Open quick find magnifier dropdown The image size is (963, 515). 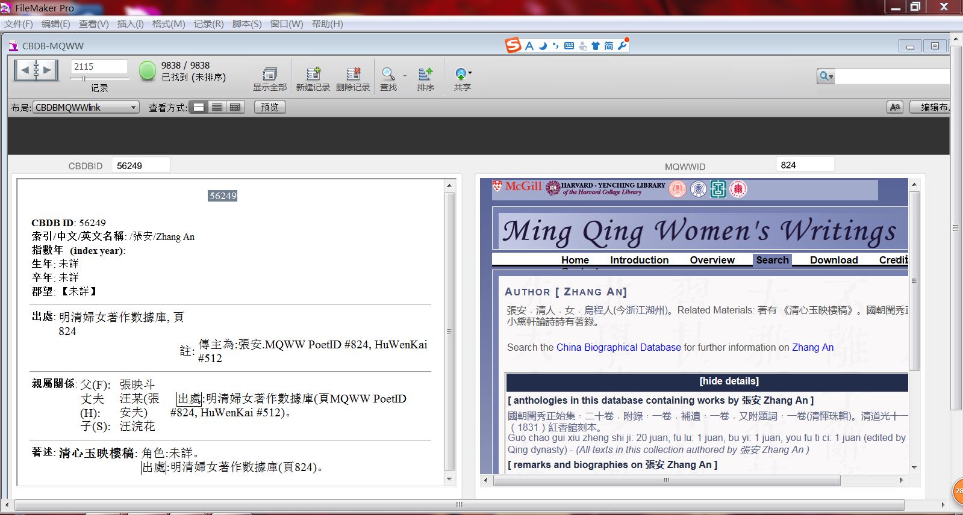click(826, 76)
